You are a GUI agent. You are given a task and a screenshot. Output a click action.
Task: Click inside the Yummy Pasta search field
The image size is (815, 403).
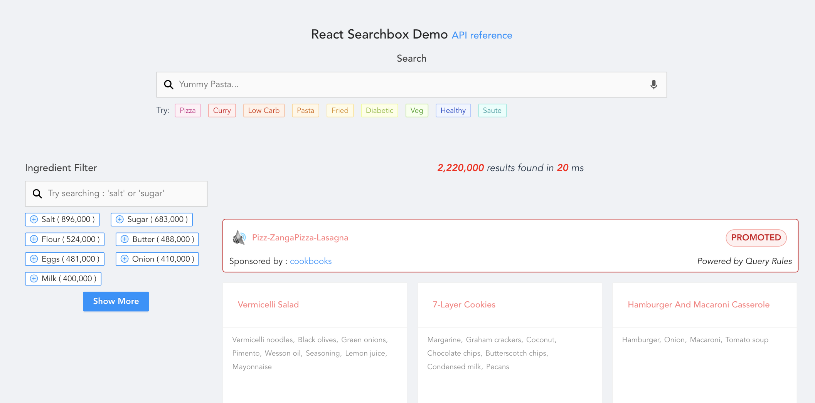[x=386, y=84]
